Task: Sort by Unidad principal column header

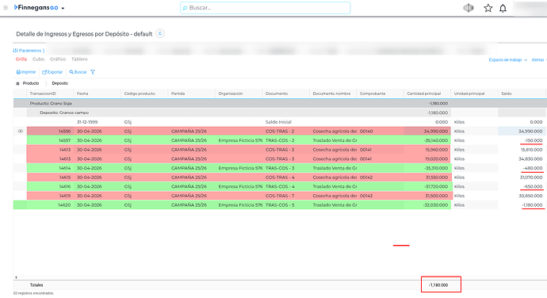Action: (474, 94)
